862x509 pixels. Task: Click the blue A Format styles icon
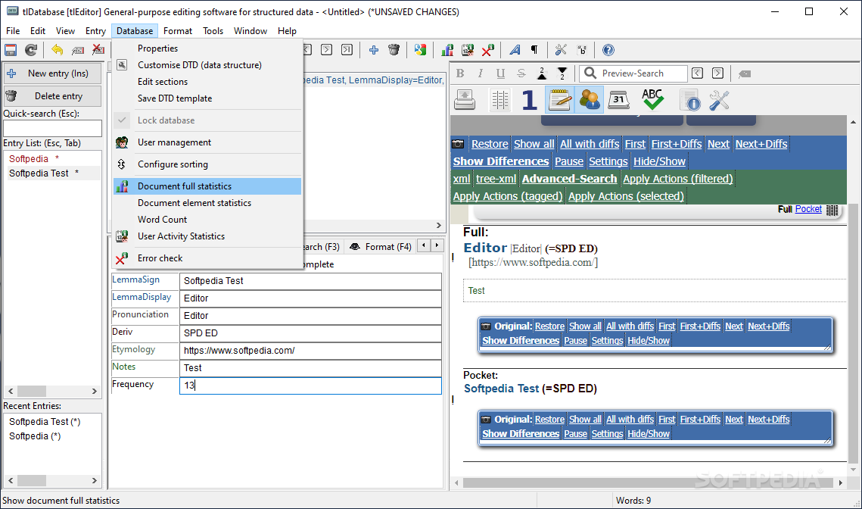click(x=515, y=50)
